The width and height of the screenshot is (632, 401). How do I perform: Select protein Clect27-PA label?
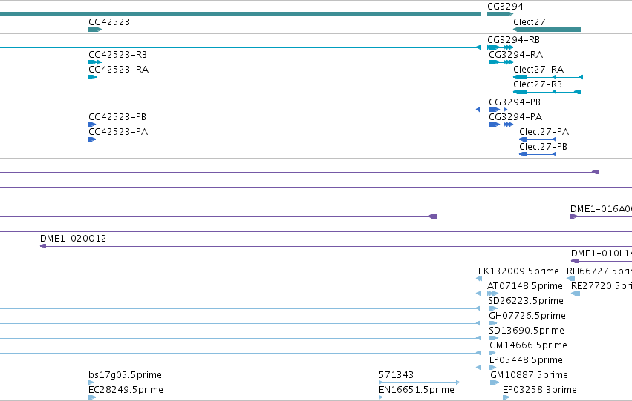[544, 131]
